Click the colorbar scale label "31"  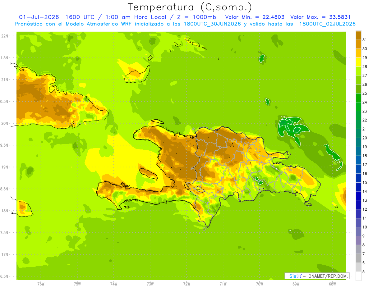pyautogui.click(x=365, y=39)
